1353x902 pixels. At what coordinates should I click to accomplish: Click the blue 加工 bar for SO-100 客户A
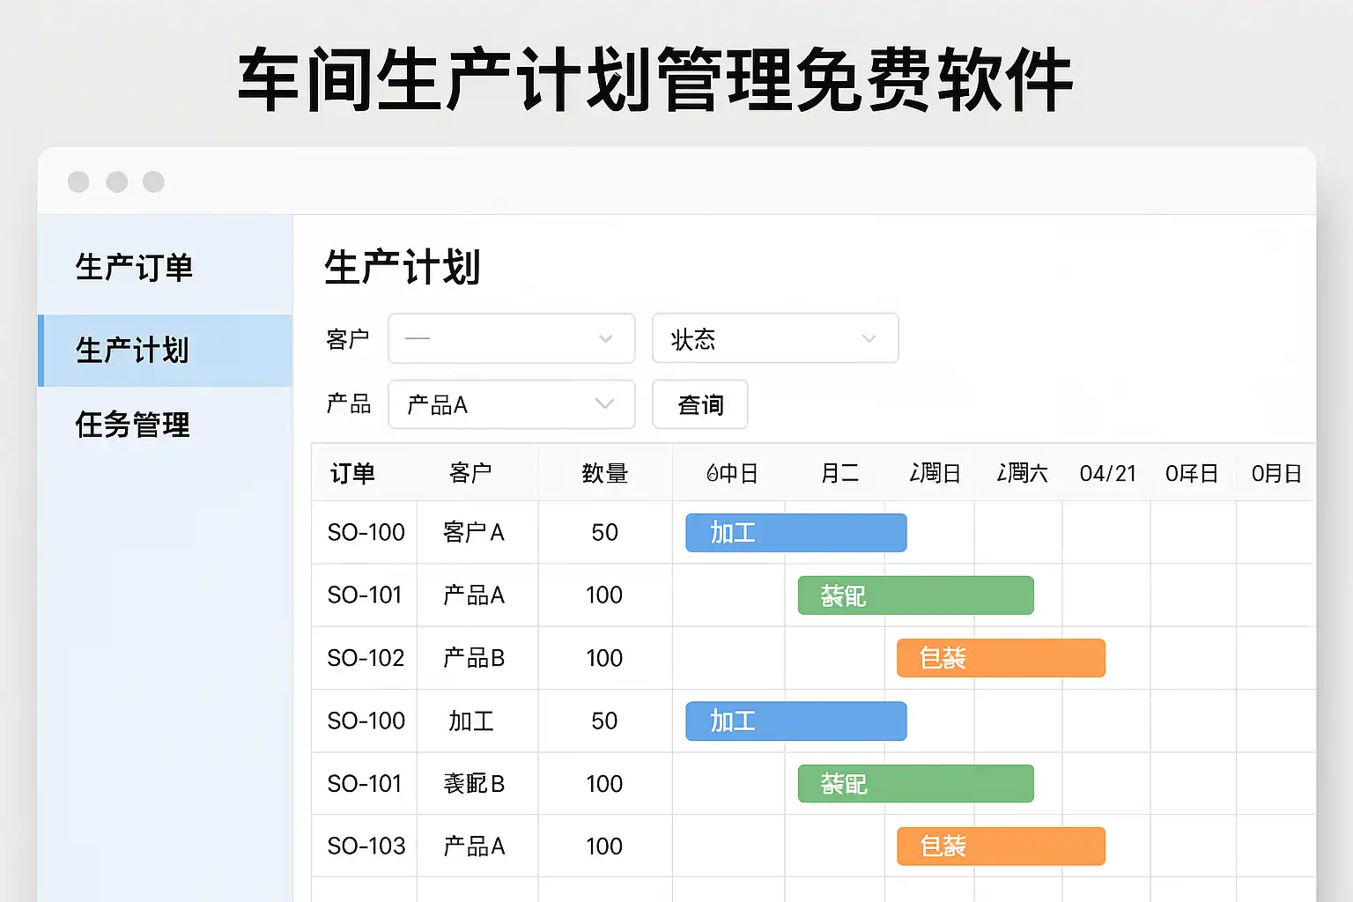click(x=795, y=533)
